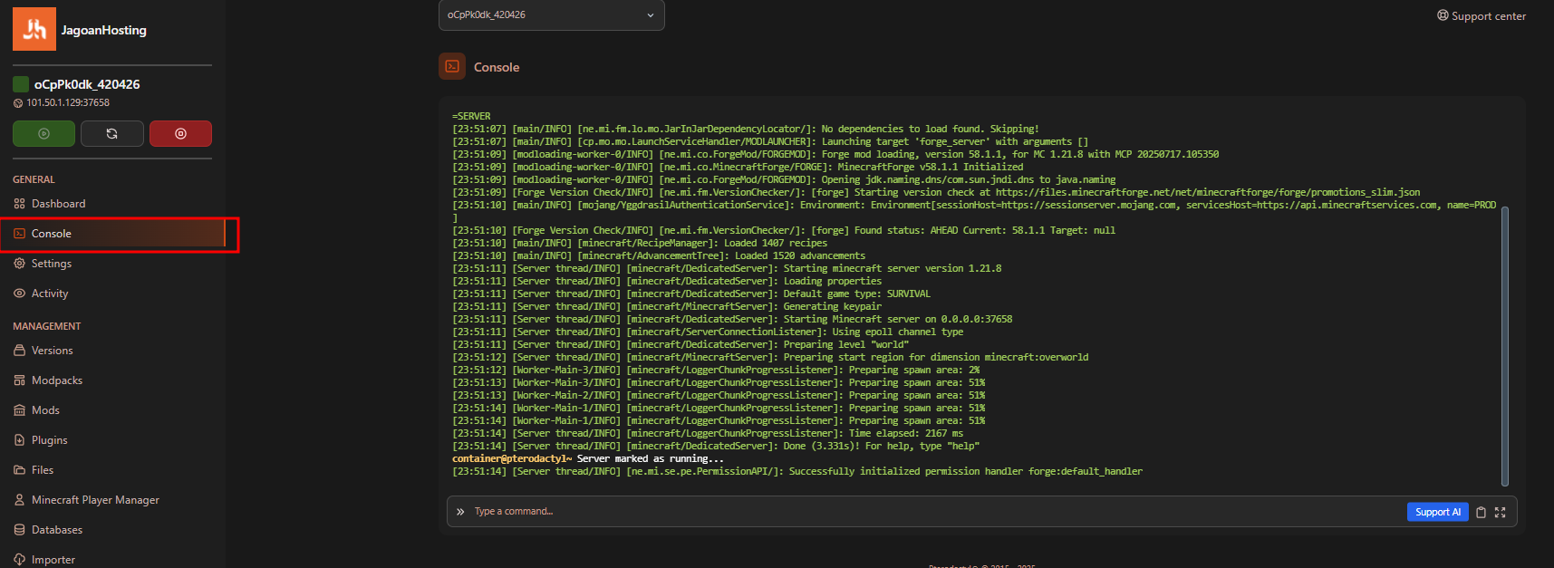Expand console to fullscreen
The height and width of the screenshot is (568, 1554).
[1500, 513]
